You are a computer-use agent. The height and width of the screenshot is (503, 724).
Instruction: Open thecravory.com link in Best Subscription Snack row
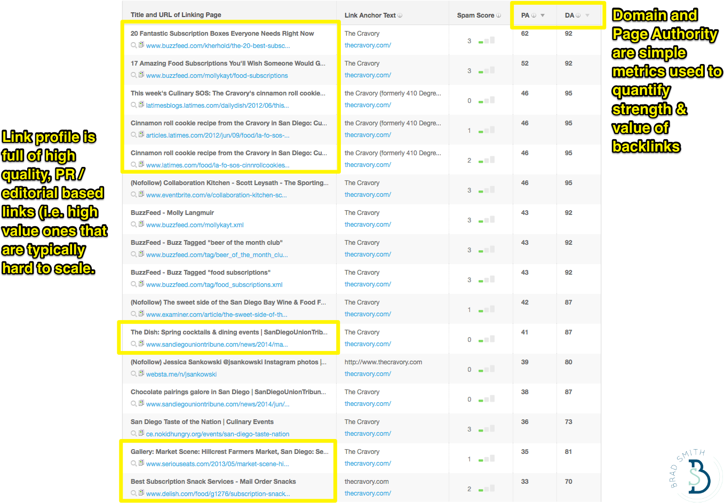pos(368,493)
